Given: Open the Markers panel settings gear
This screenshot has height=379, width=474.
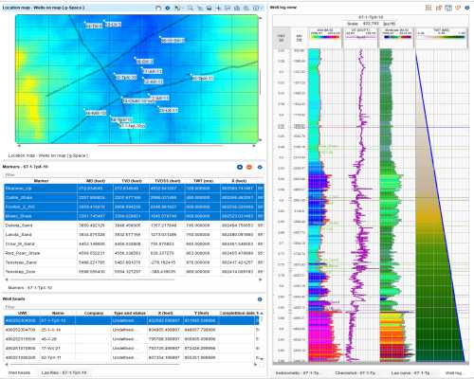Looking at the screenshot, I should click(260, 167).
